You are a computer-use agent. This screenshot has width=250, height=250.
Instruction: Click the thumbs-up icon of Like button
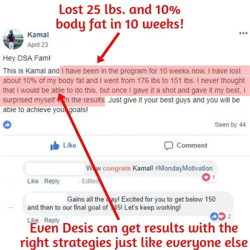click(54, 145)
